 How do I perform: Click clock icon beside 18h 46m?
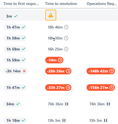click(66, 27)
